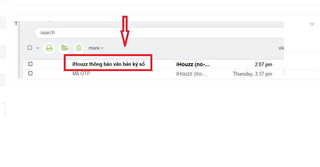Collapse section using chevron at far right
The width and height of the screenshot is (320, 167).
312,24
